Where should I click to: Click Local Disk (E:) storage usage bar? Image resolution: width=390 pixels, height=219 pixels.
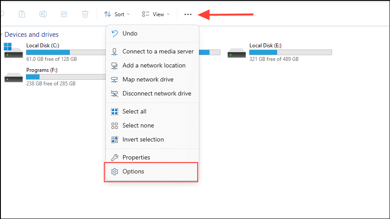click(x=290, y=52)
